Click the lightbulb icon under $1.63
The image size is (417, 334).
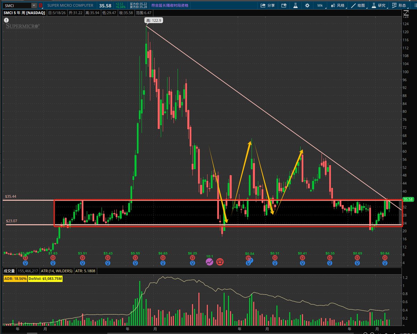click(53, 263)
